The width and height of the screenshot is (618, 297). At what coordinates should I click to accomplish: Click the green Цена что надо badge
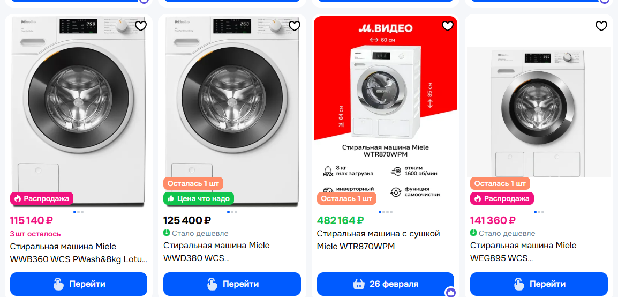tap(199, 198)
